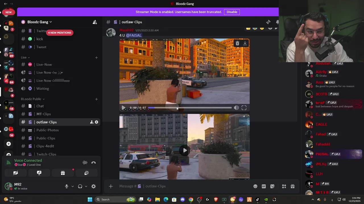Create channel in Live category

pos(96,58)
